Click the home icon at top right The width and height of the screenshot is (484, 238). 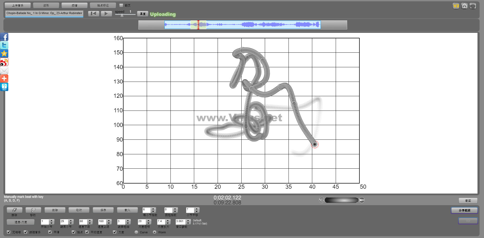point(464,6)
